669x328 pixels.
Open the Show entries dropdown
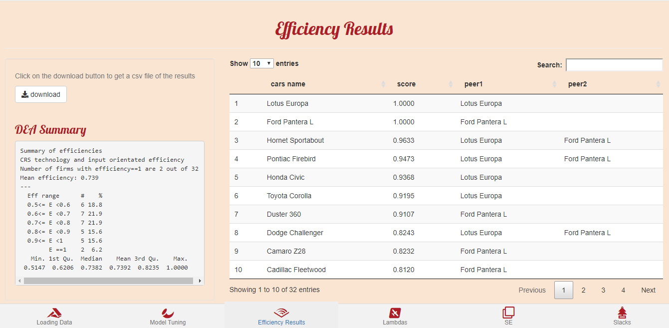[x=262, y=63]
